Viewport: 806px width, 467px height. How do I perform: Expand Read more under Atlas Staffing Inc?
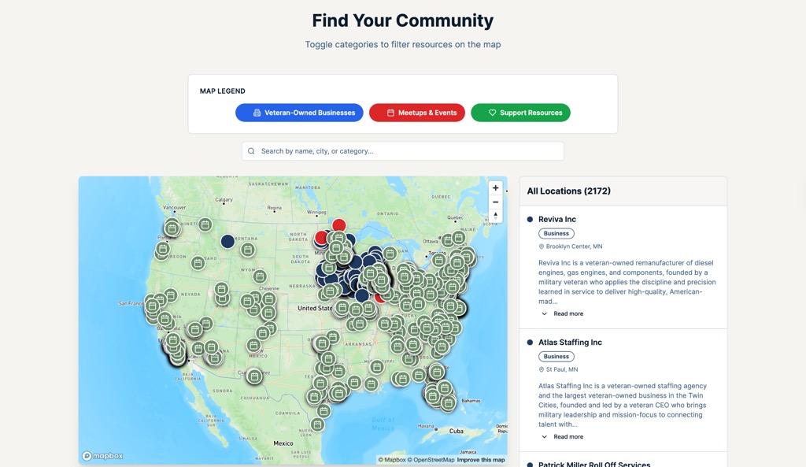pos(562,436)
